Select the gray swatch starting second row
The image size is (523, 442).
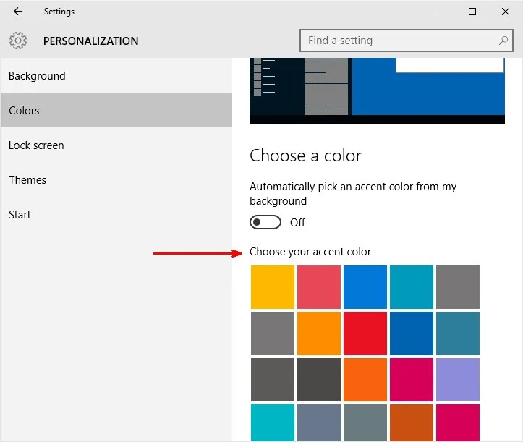(273, 333)
